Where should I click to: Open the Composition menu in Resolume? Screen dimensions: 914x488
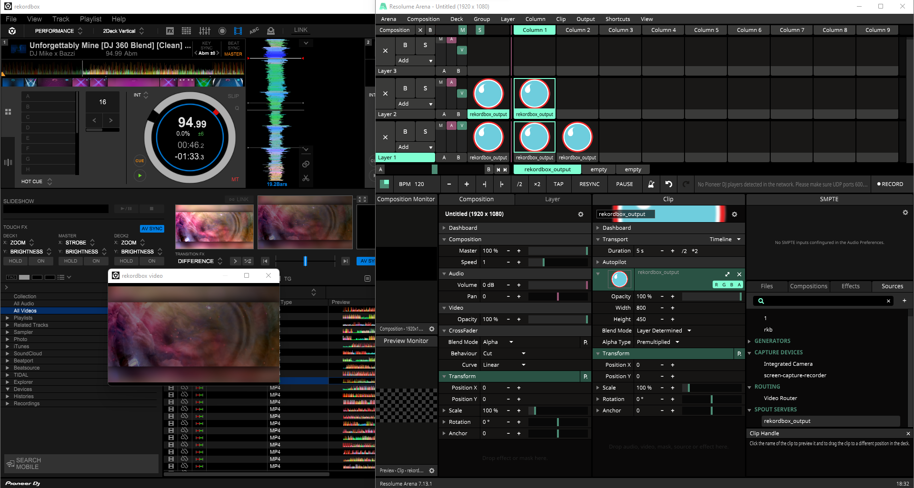point(423,19)
